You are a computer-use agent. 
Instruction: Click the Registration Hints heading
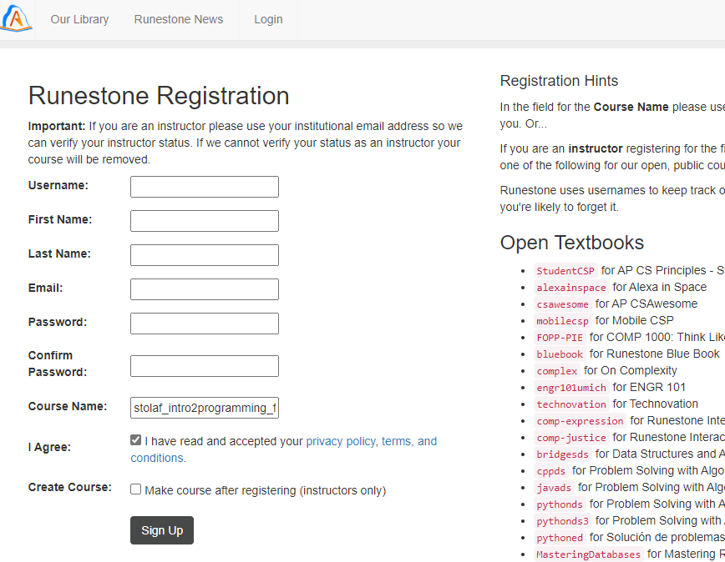pos(559,81)
